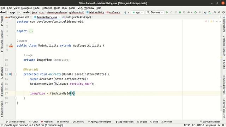Image resolution: width=226 pixels, height=127 pixels.
Task: Click Sync Project with Gradle Files icon
Action: tap(205, 12)
